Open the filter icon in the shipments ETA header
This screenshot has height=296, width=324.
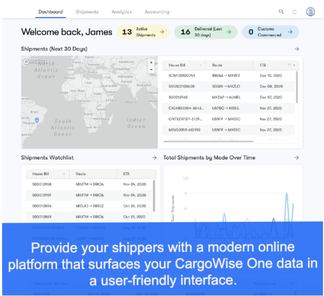[289, 65]
